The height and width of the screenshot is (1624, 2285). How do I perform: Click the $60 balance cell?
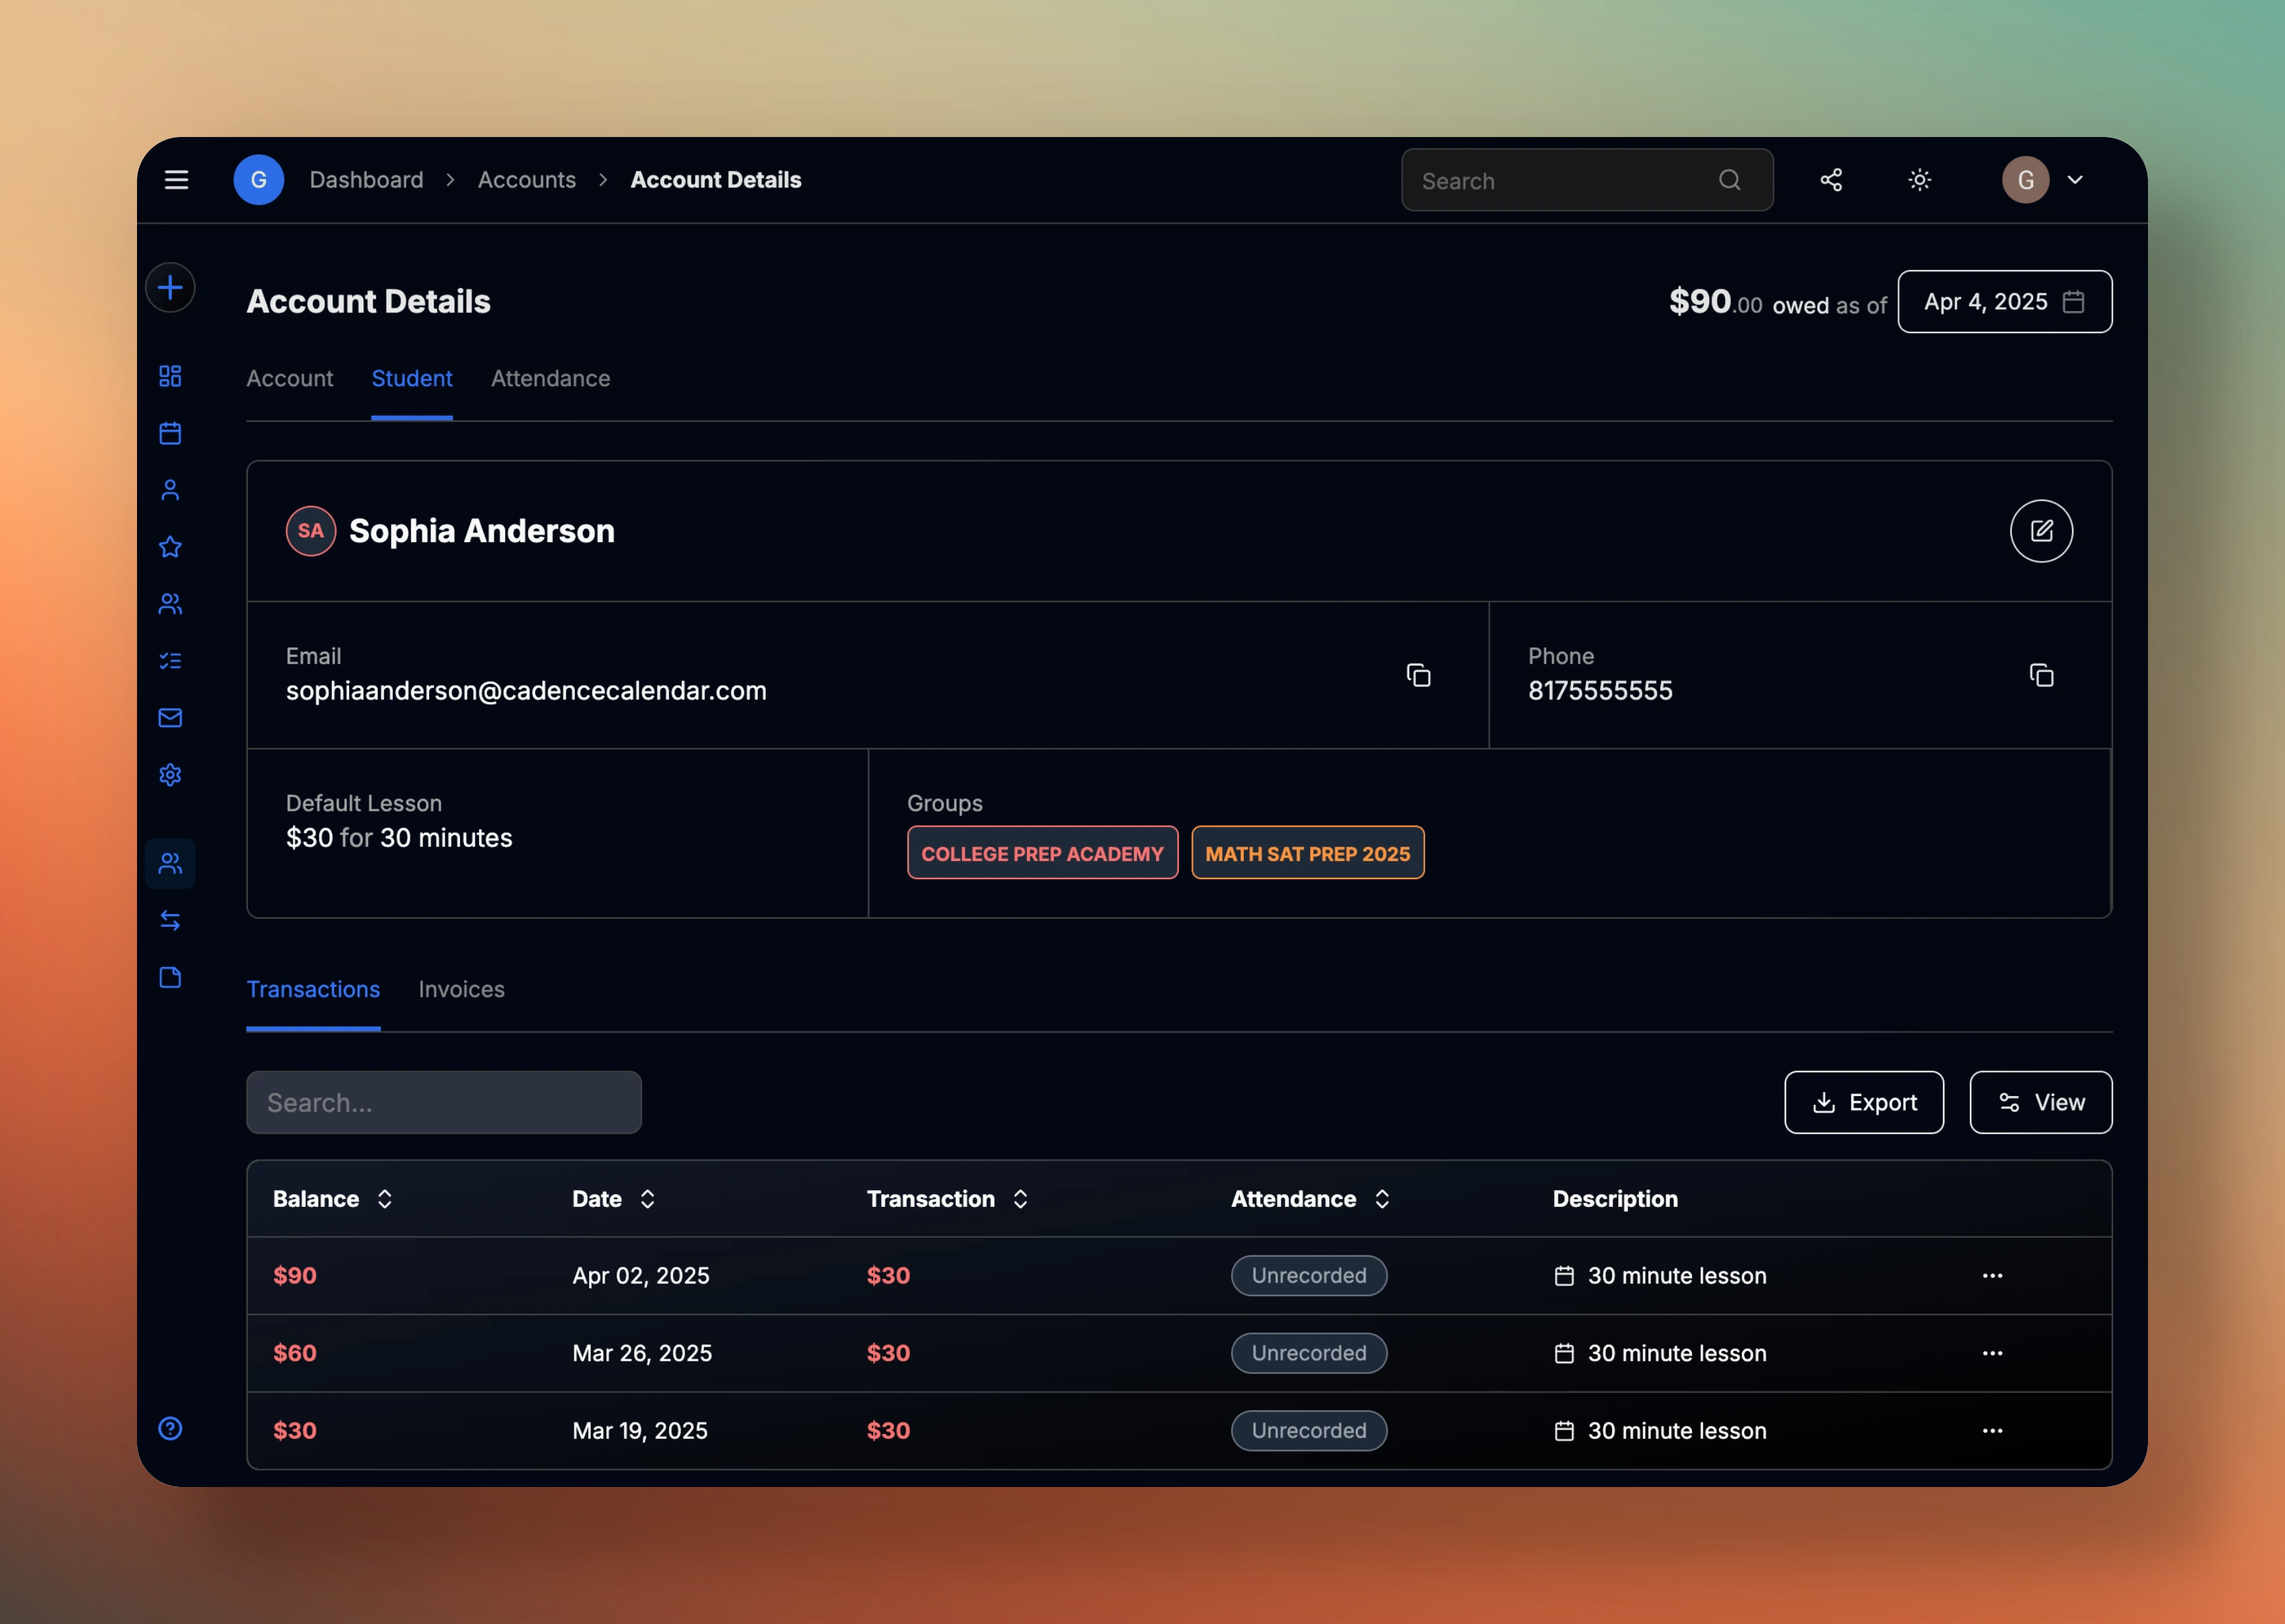coord(294,1352)
